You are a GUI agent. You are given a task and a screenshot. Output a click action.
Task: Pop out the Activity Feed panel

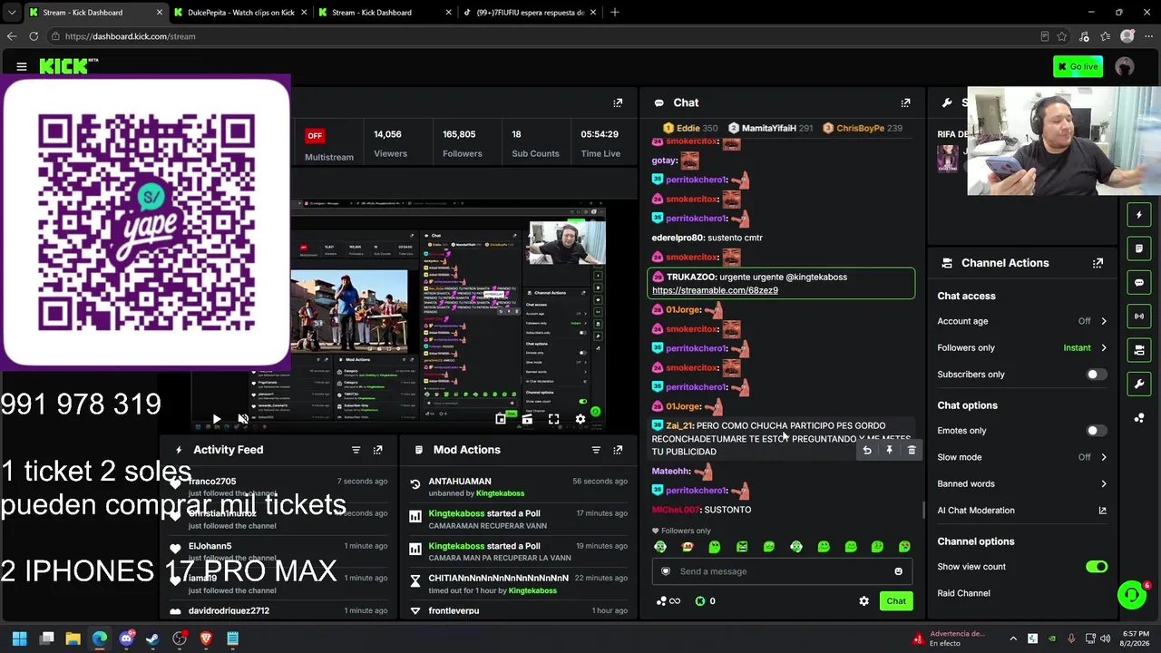378,450
